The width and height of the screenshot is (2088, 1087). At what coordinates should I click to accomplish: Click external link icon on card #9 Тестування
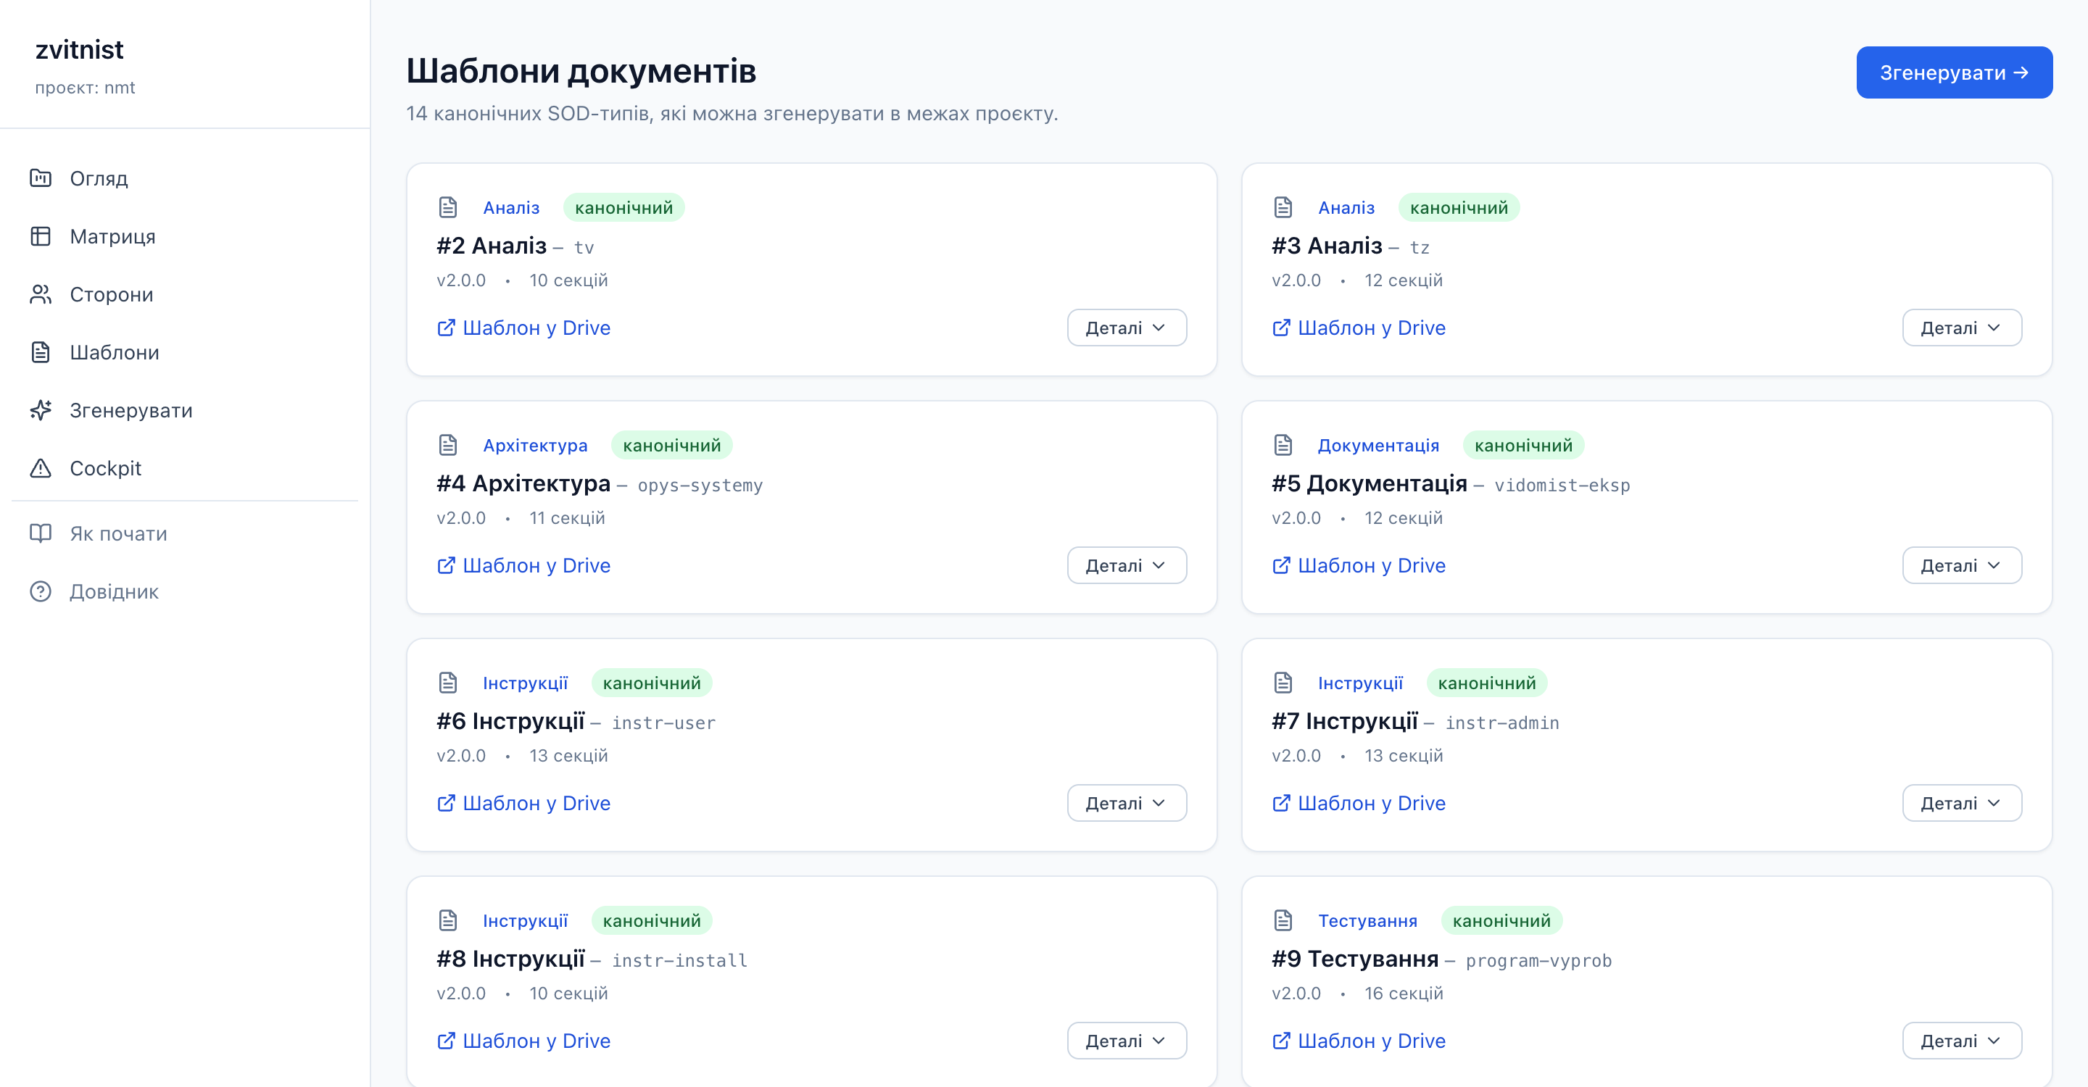click(1280, 1041)
